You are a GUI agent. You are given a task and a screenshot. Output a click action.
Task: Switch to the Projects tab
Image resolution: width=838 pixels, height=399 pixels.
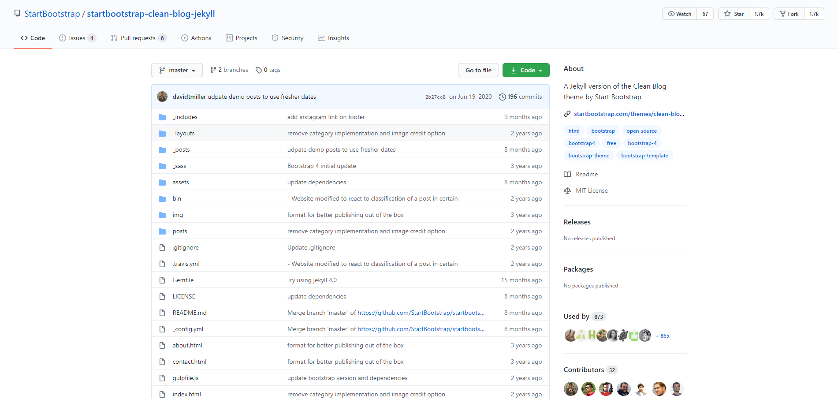point(241,38)
